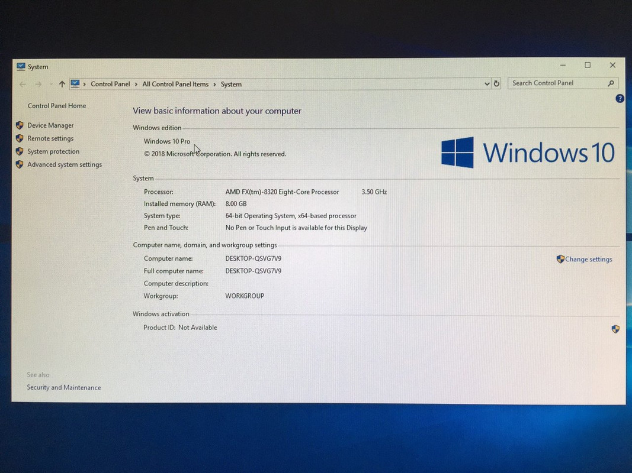This screenshot has width=632, height=473.
Task: Click the Up arrow navigation button
Action: pyautogui.click(x=62, y=84)
